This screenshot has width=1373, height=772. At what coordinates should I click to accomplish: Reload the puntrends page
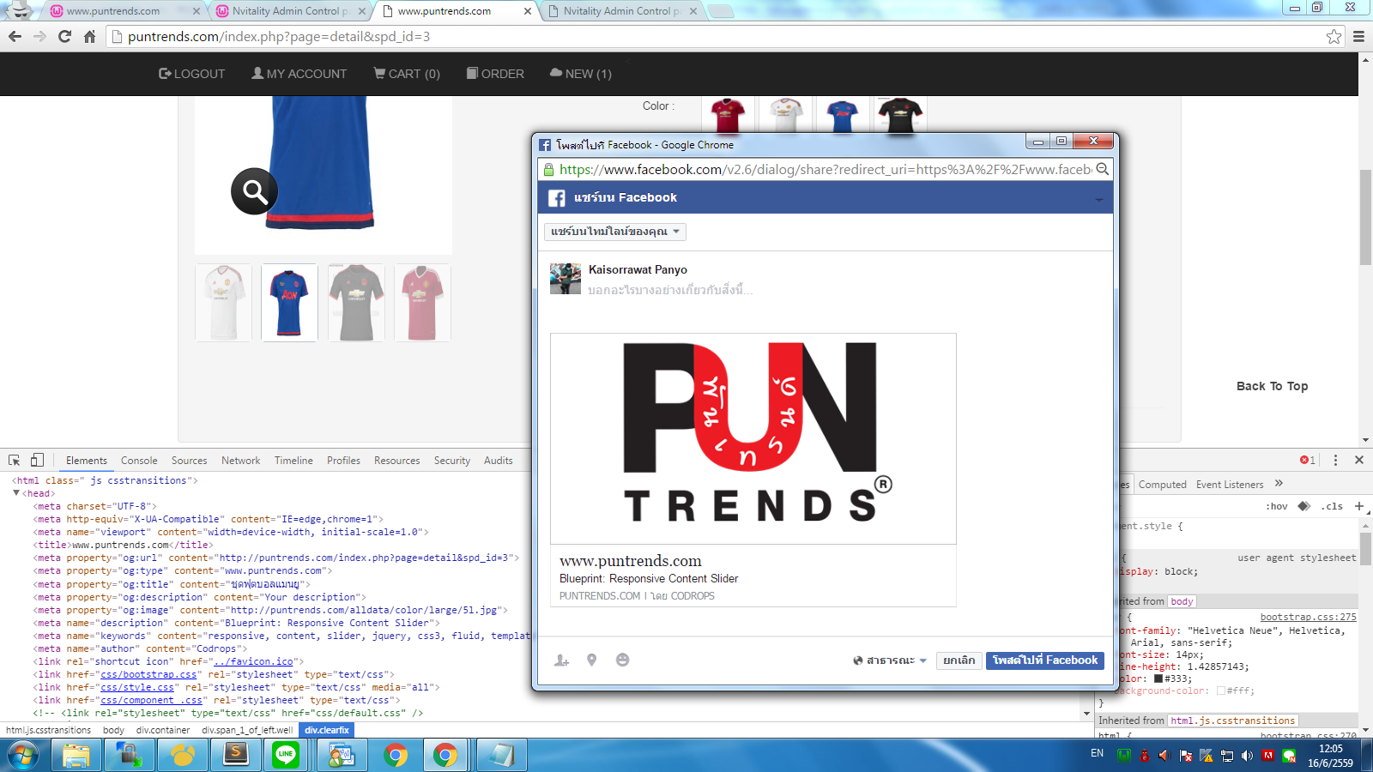(64, 37)
